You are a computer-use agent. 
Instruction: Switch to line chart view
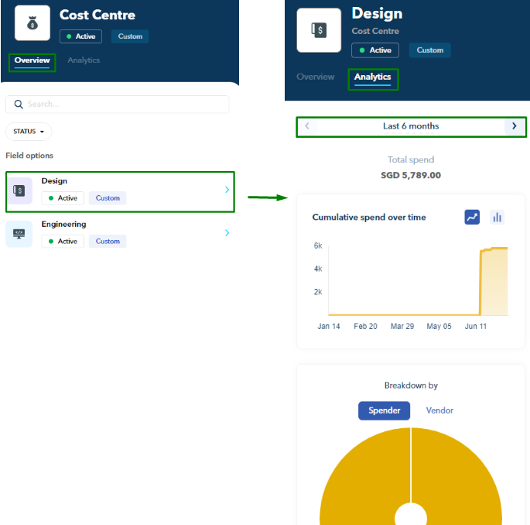472,217
